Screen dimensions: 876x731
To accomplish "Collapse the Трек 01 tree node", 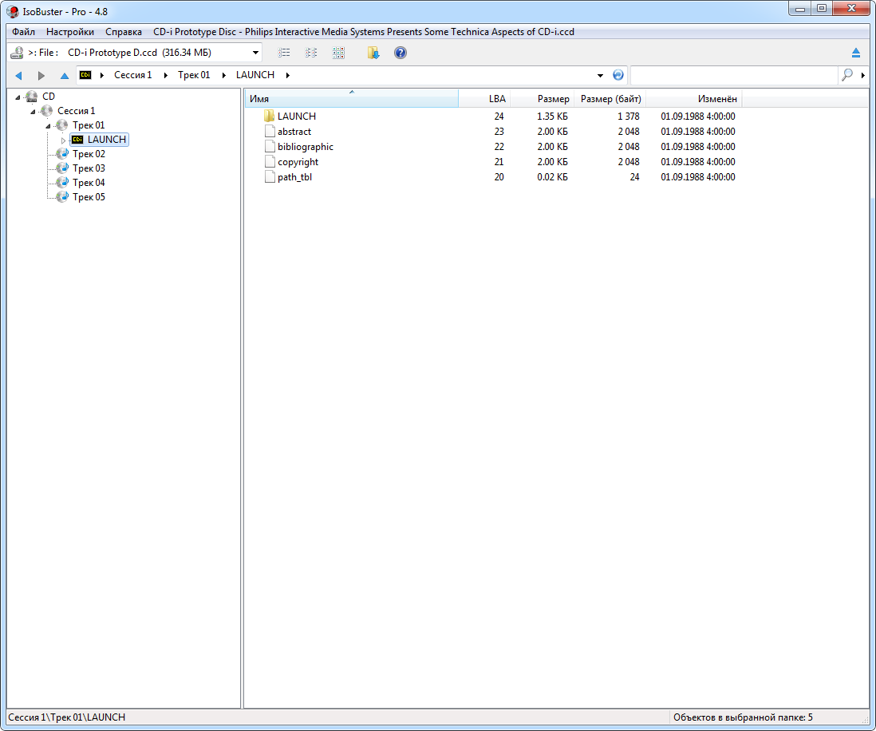I will click(48, 126).
